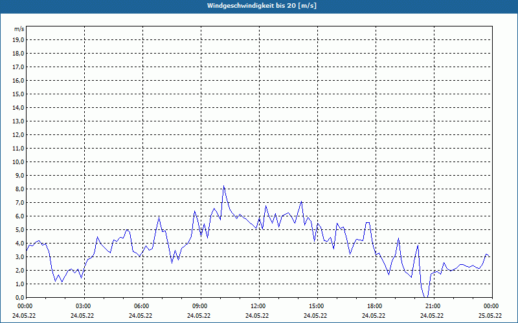Screen dimensions: 518x323
Task: Click the '0,0' y-axis label
Action: tap(19, 297)
